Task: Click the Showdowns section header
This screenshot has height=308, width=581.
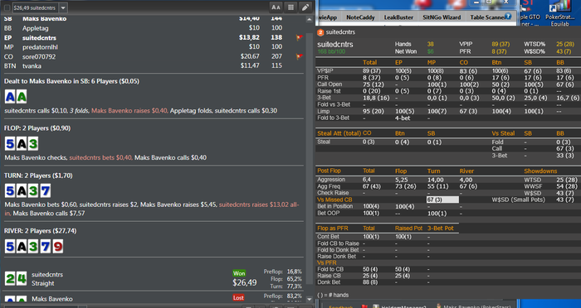Action: click(540, 171)
